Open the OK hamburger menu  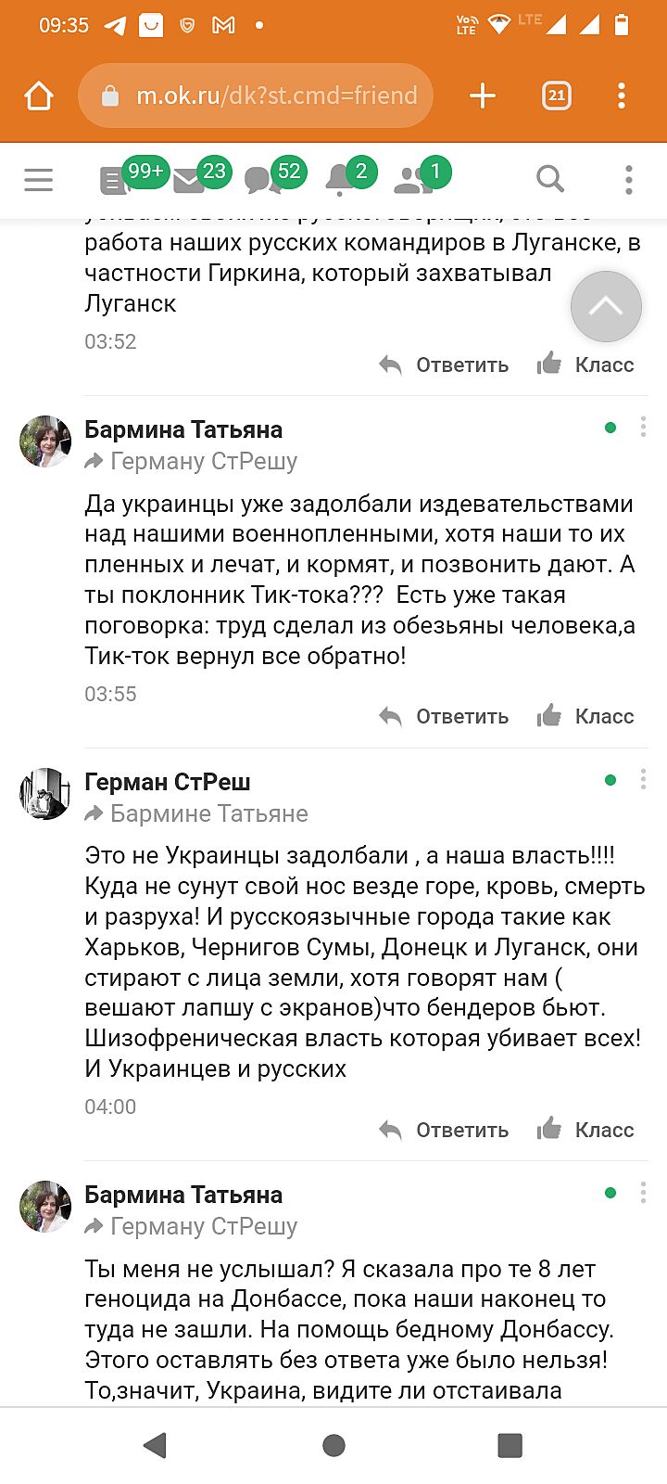pyautogui.click(x=39, y=179)
